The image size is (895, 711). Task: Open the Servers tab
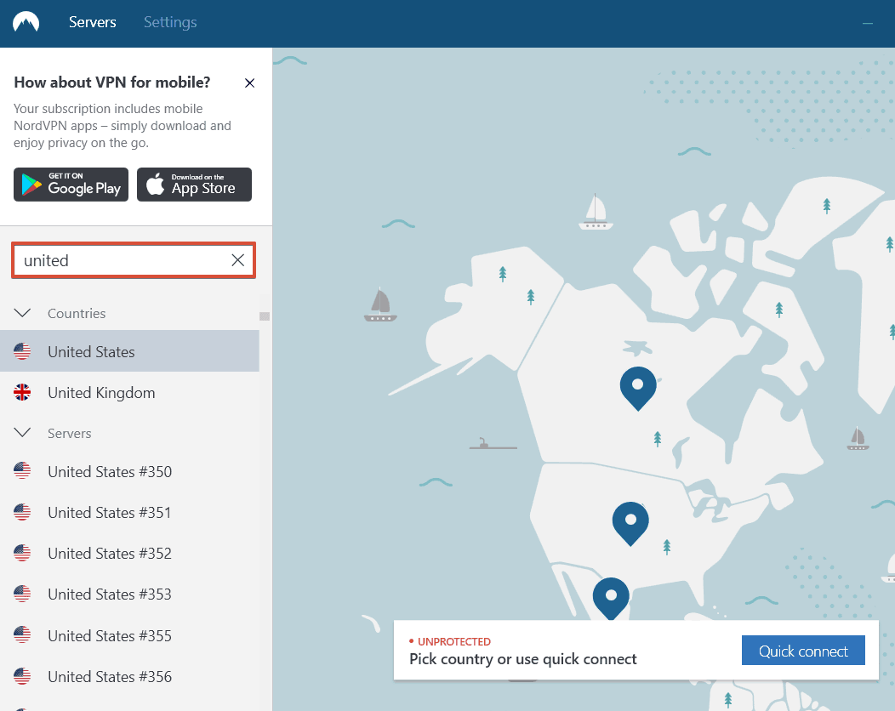click(x=93, y=22)
